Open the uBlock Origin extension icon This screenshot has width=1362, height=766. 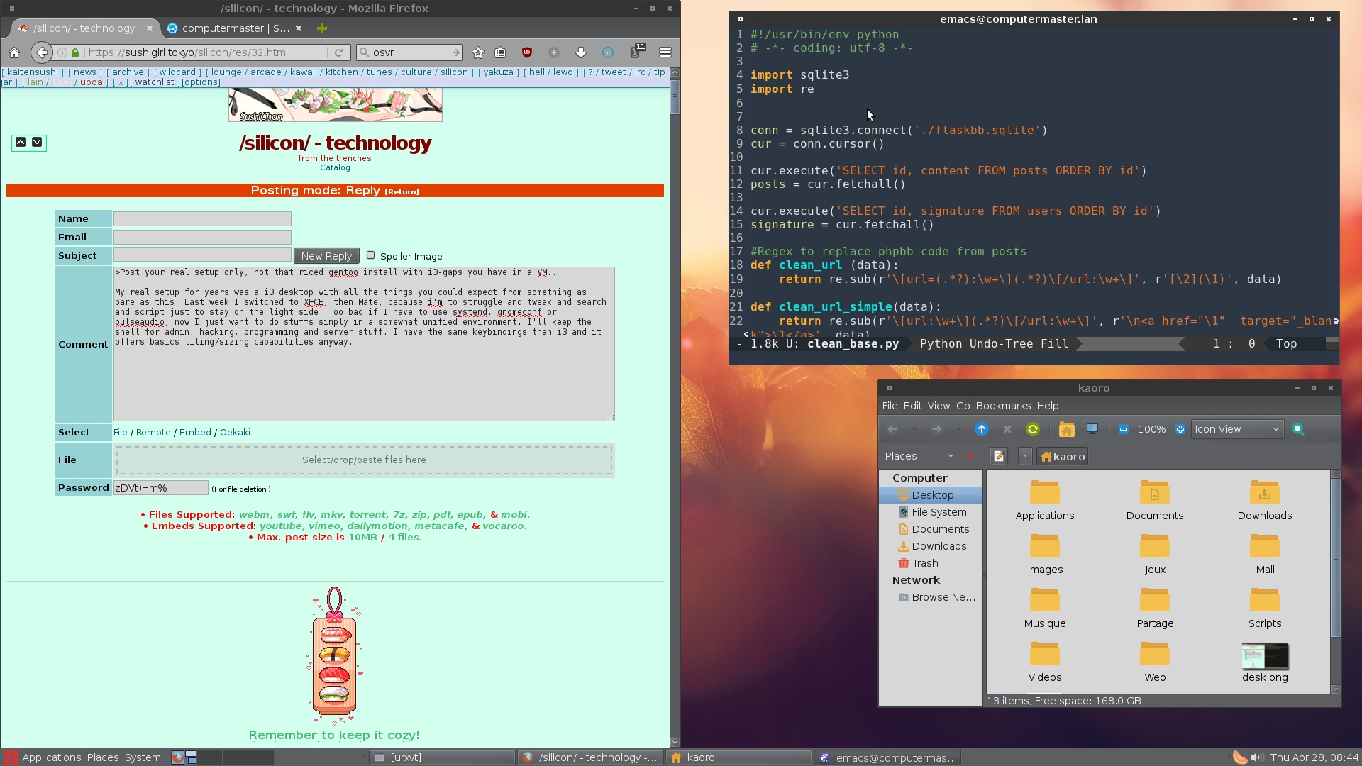pyautogui.click(x=526, y=52)
